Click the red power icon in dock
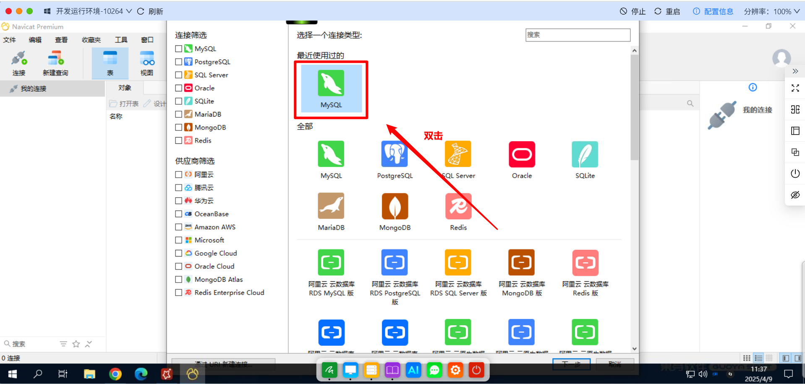The width and height of the screenshot is (805, 384). tap(476, 370)
